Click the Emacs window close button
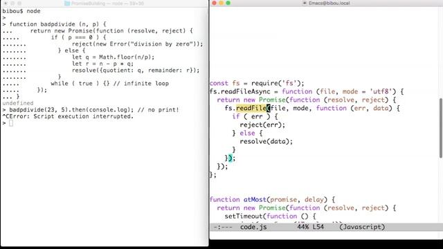 pyautogui.click(x=214, y=3)
